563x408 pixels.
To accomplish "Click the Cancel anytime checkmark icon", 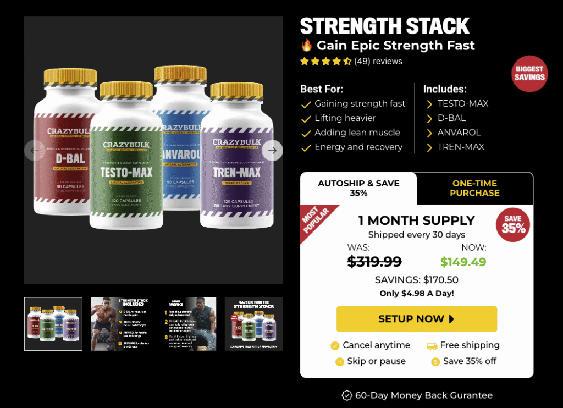I will click(335, 345).
